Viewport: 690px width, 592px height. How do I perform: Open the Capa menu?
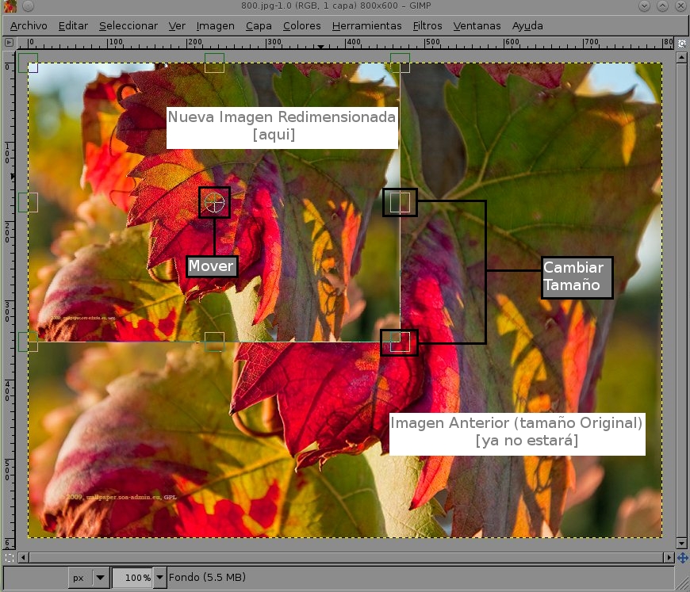click(259, 26)
